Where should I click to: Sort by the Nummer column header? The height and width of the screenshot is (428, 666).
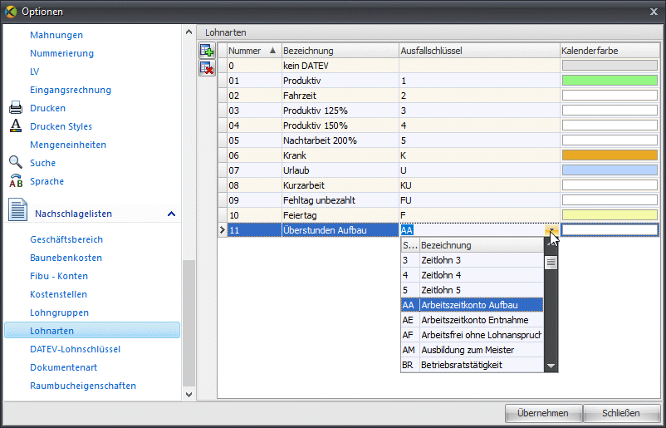click(x=254, y=51)
